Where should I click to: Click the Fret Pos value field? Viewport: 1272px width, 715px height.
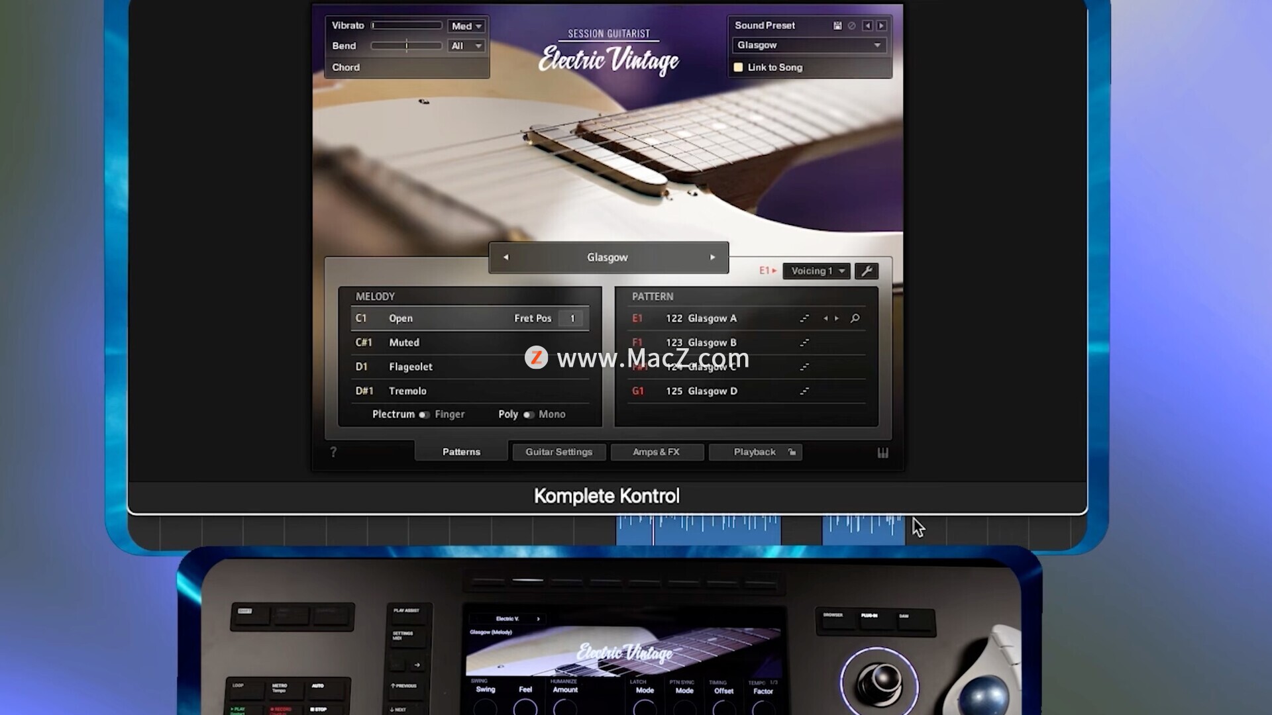(x=572, y=318)
